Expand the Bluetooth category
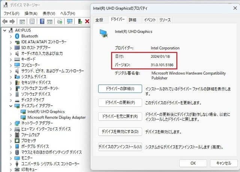240x172 pixels. (11, 36)
